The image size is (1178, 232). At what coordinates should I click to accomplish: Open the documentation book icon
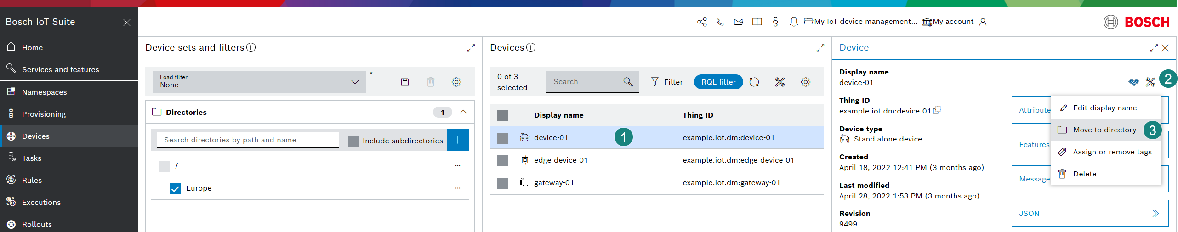(757, 22)
